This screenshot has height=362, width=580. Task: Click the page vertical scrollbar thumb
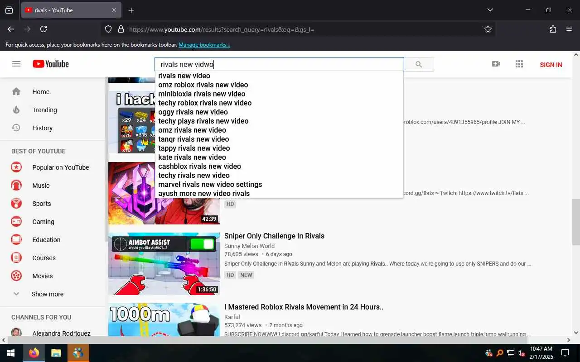click(576, 222)
